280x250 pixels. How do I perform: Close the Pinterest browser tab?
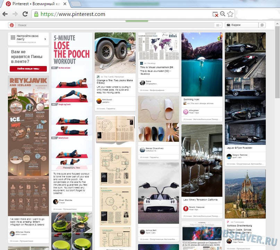point(65,4)
